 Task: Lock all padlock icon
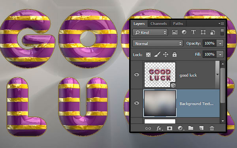(175, 54)
